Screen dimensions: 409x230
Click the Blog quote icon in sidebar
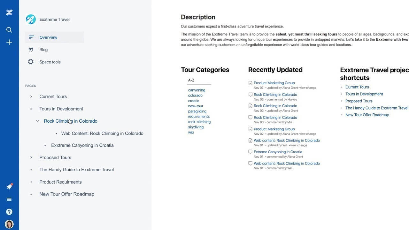(31, 50)
